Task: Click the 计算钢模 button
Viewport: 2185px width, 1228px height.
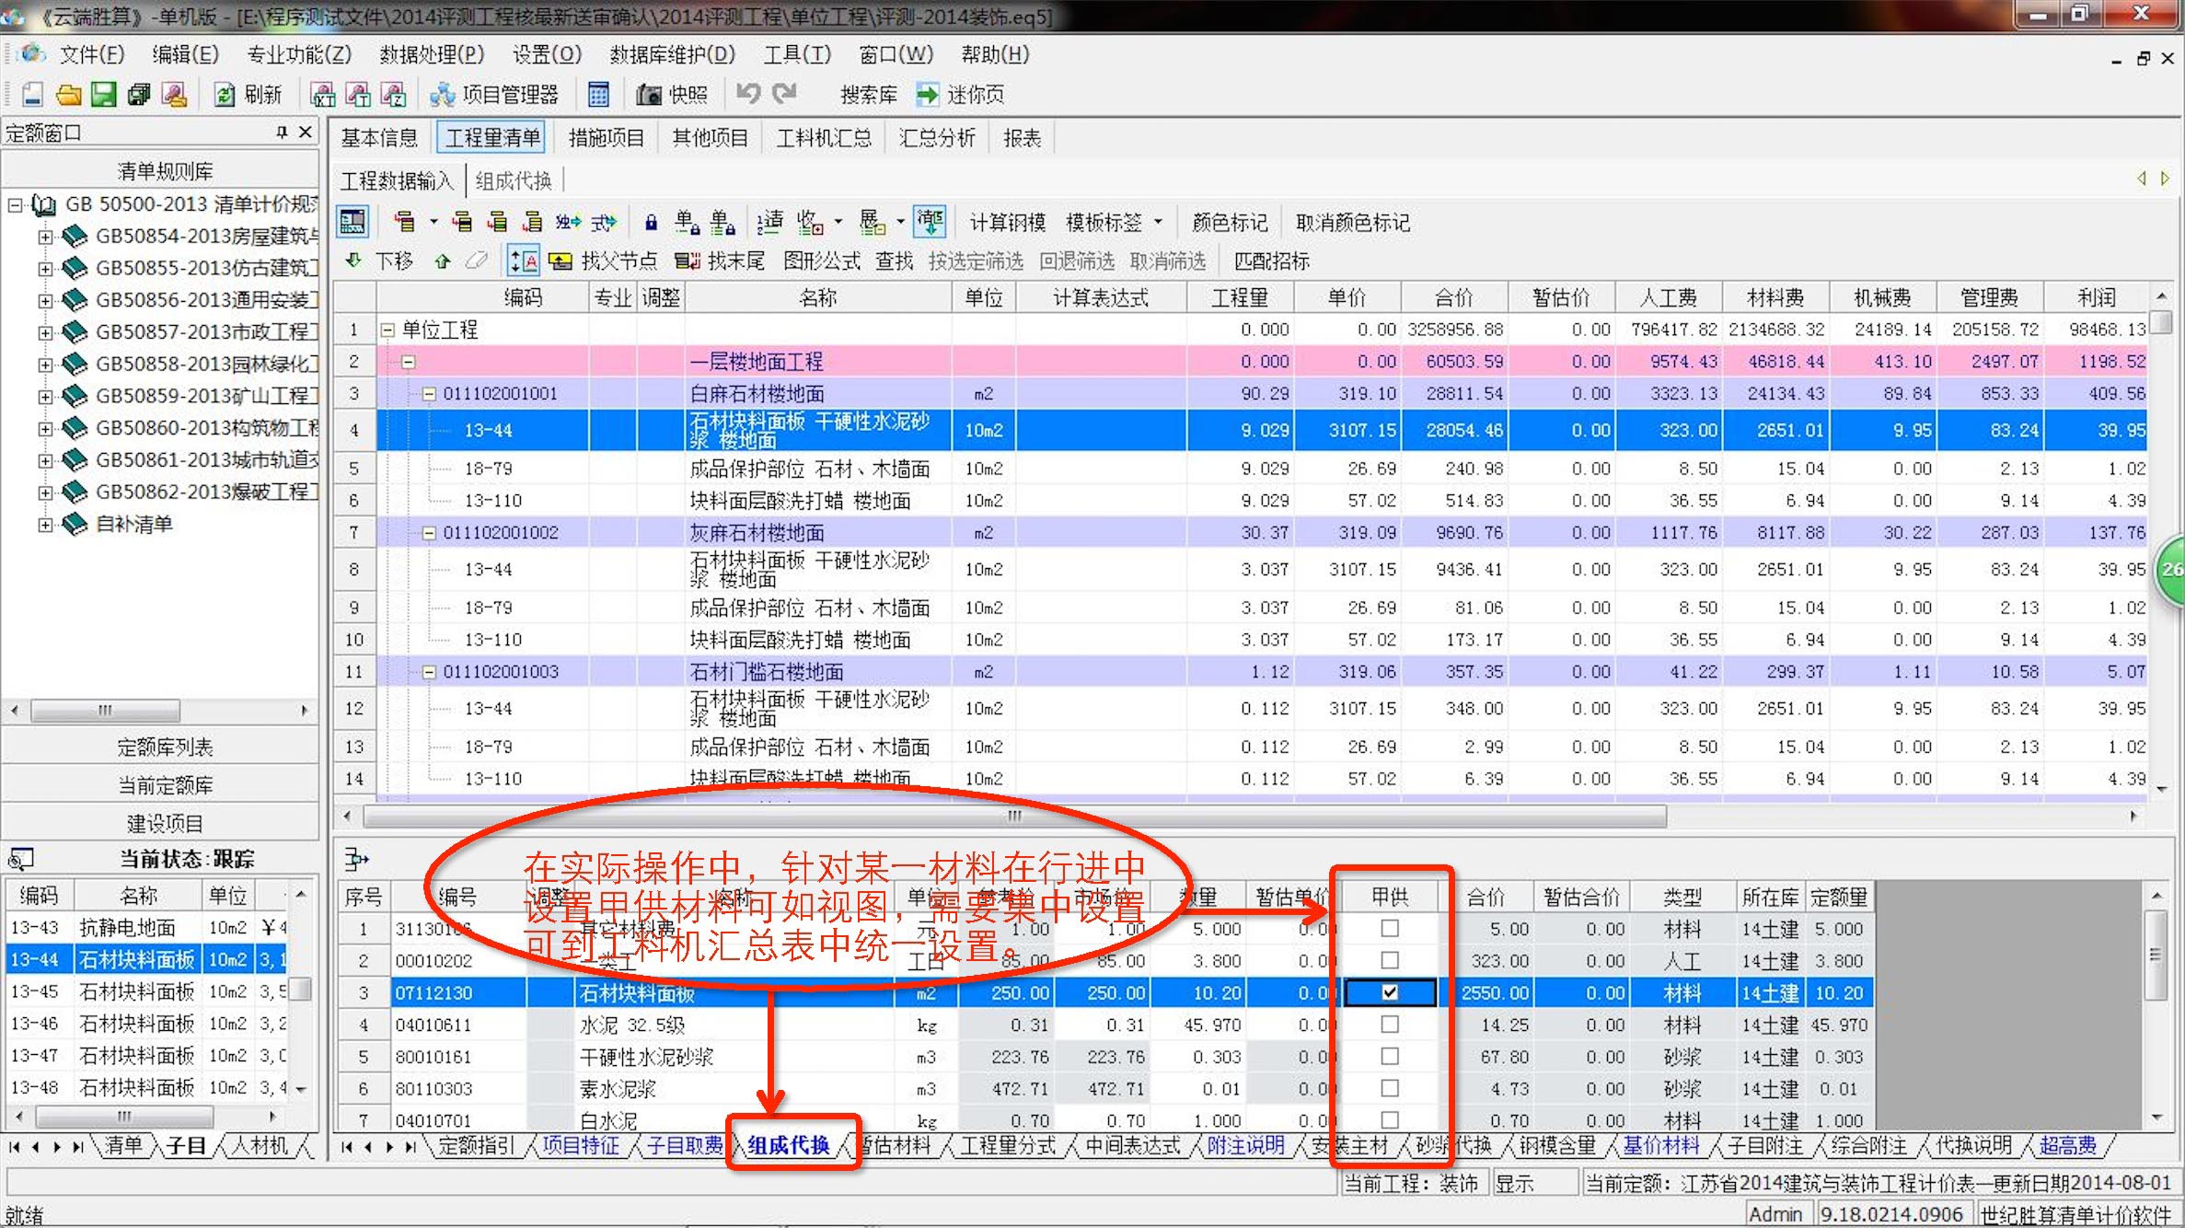Action: (x=1008, y=222)
